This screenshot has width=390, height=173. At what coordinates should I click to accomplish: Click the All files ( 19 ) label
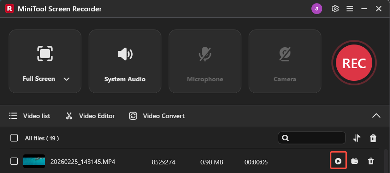(42, 138)
